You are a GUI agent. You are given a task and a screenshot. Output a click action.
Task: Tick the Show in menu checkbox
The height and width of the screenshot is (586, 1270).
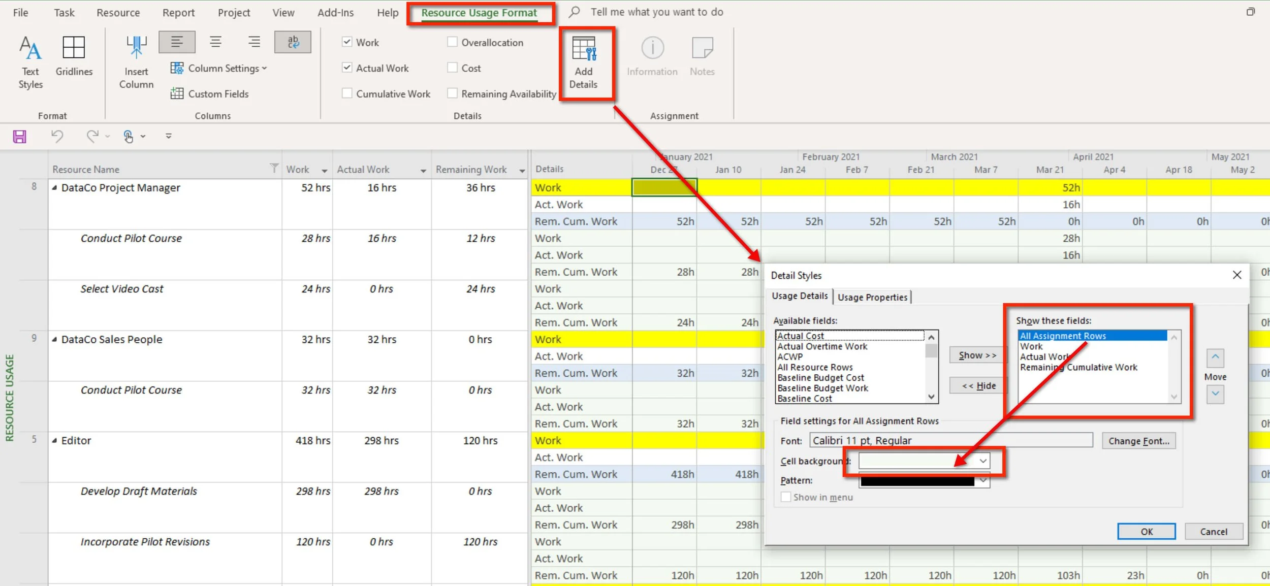pos(786,497)
